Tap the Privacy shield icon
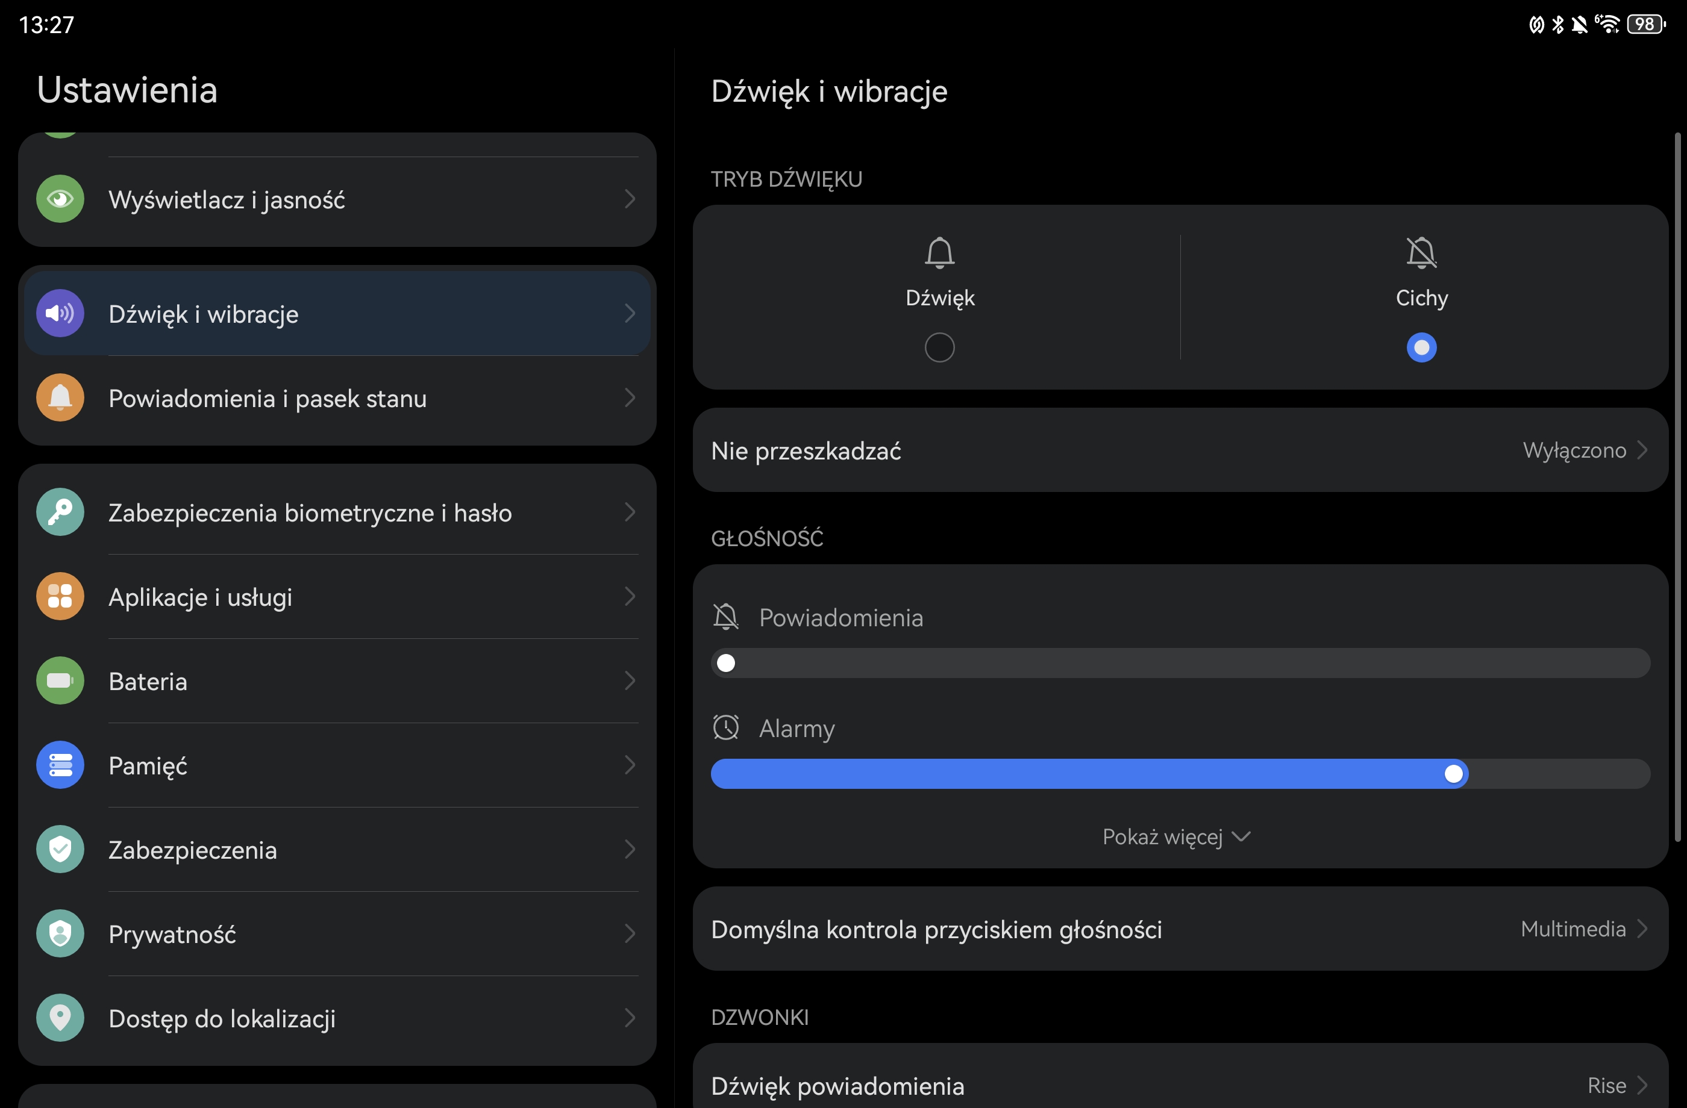 [60, 933]
